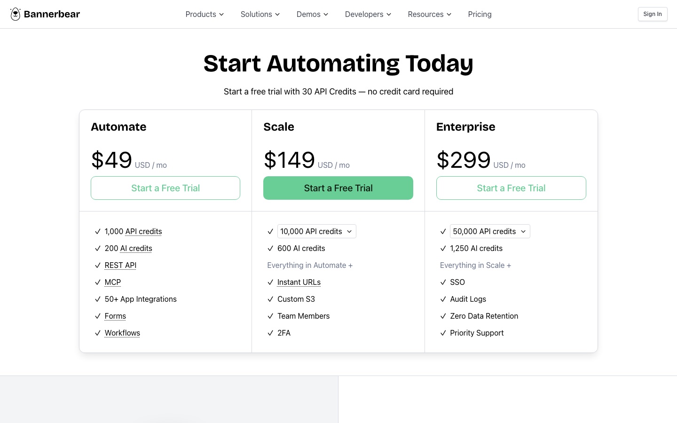Open the 50,000 API credits dropdown
The image size is (677, 423).
point(490,231)
